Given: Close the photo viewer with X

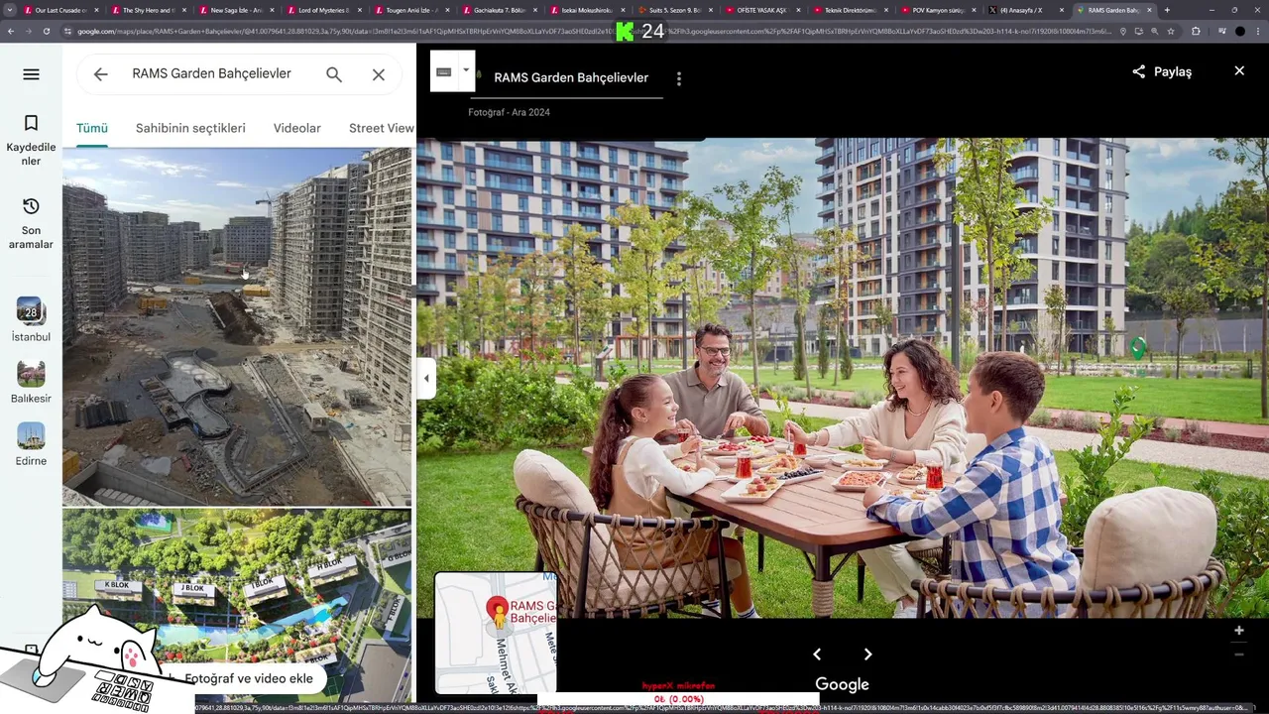Looking at the screenshot, I should 1239,71.
